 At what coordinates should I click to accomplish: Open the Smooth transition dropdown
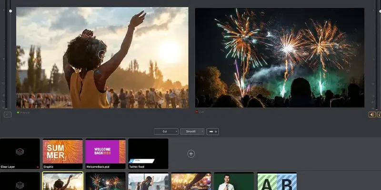coord(192,132)
